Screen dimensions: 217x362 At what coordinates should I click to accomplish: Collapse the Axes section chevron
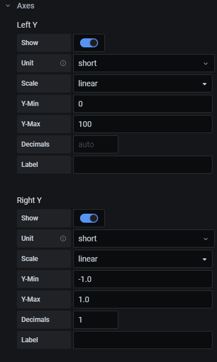[8, 6]
